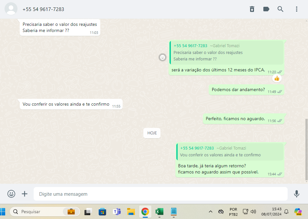Viewport: 308px width, 219px height.
Task: Open contact info for +55 54 9617-7283
Action: coord(43,9)
